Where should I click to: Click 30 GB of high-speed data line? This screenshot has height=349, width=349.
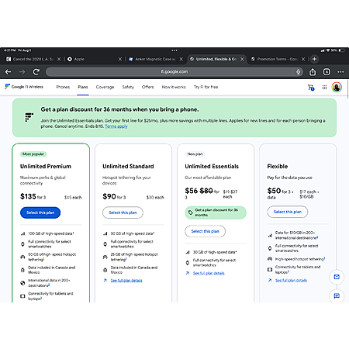[x=215, y=252]
